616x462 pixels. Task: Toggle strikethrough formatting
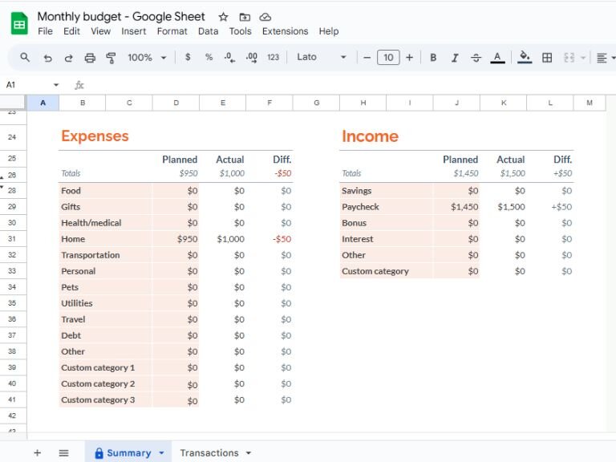[476, 58]
